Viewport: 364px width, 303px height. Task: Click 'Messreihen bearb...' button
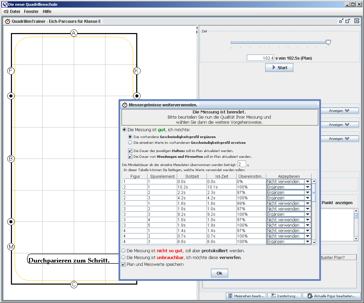(246, 296)
